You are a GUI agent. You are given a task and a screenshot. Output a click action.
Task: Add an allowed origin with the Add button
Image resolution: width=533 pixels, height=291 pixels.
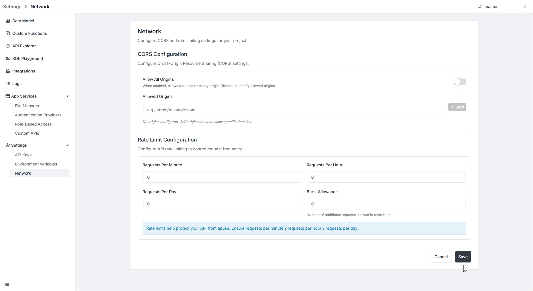pyautogui.click(x=457, y=107)
